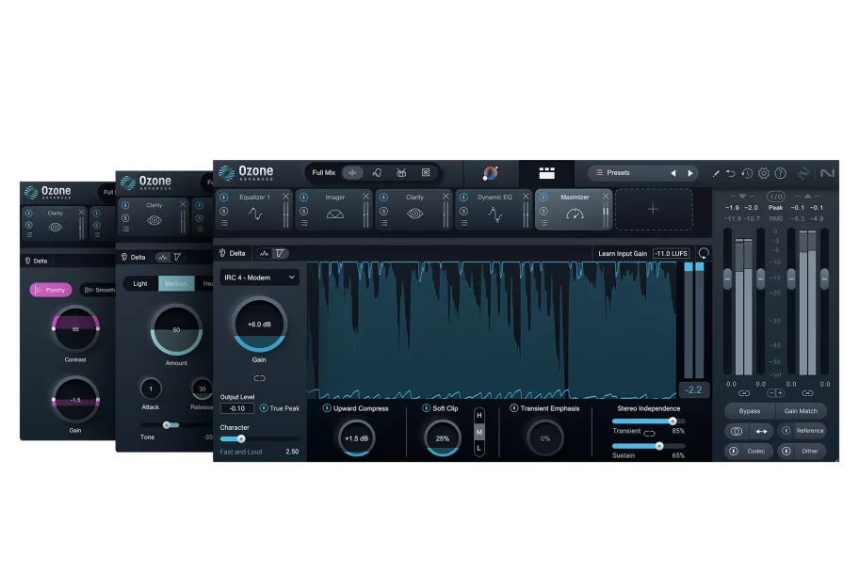Viewport: 859px width, 572px height.
Task: Toggle the Reference button
Action: click(803, 431)
